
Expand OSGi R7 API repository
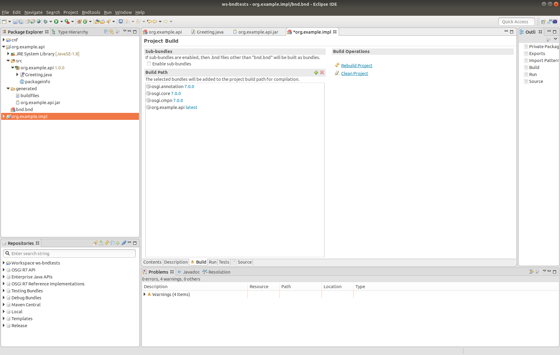pos(4,270)
